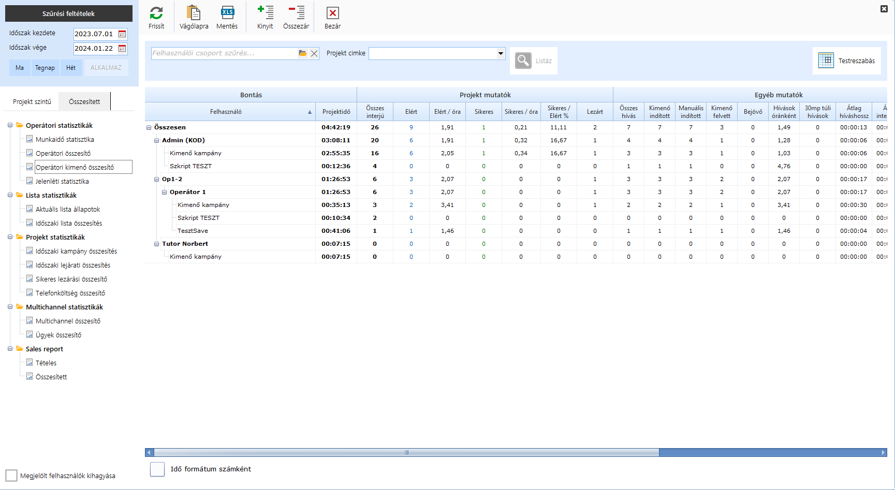Click the Frissít refresh icon
Image resolution: width=895 pixels, height=490 pixels.
tap(156, 13)
